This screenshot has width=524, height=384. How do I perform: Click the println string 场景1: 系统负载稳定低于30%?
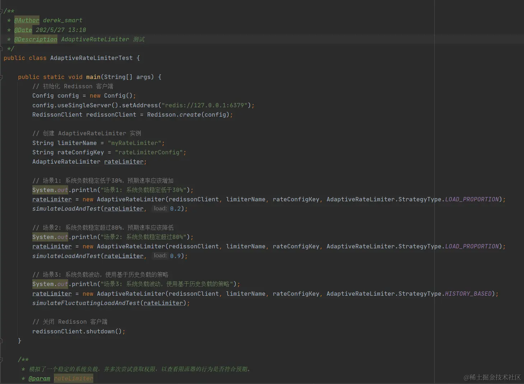click(144, 190)
